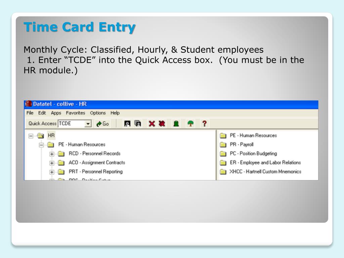Expand the ACO - Assignment Contracts node
Image resolution: width=344 pixels, height=258 pixels.
[x=52, y=163]
